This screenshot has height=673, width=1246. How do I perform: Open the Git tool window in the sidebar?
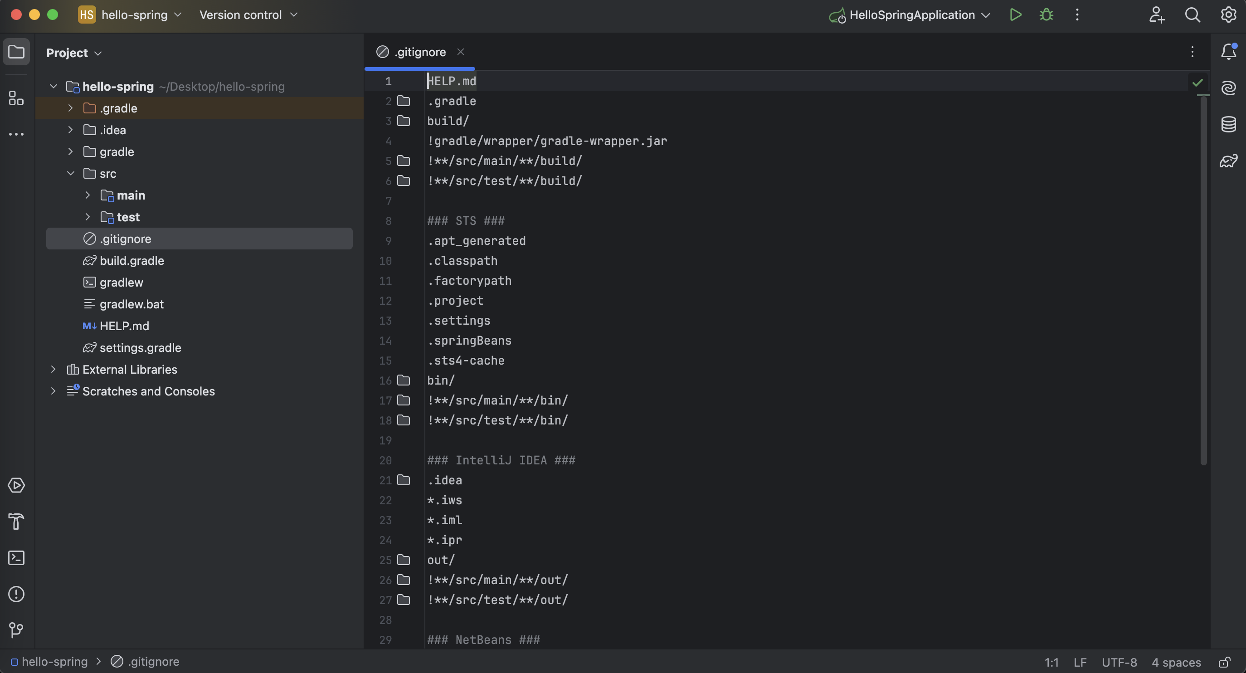click(x=16, y=629)
